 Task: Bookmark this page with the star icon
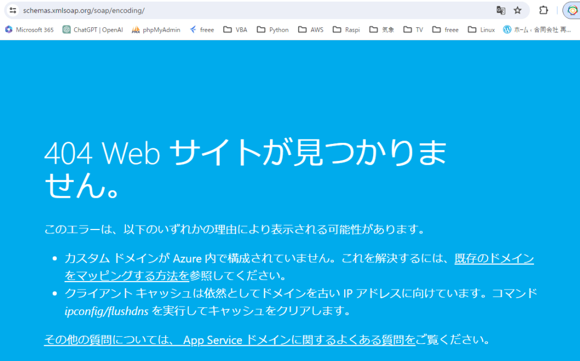pyautogui.click(x=517, y=10)
